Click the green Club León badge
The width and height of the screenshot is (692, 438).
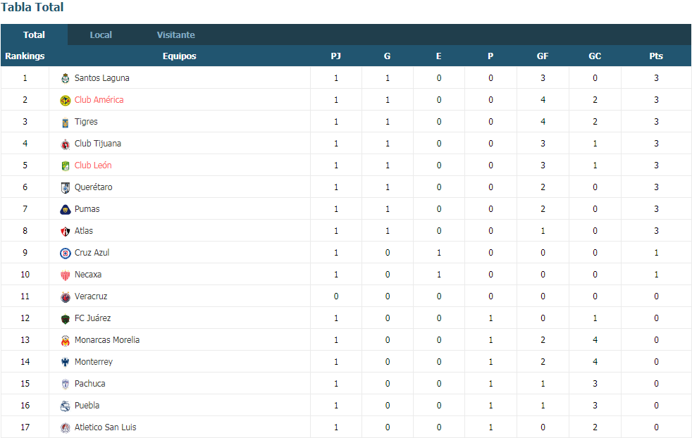coord(66,166)
